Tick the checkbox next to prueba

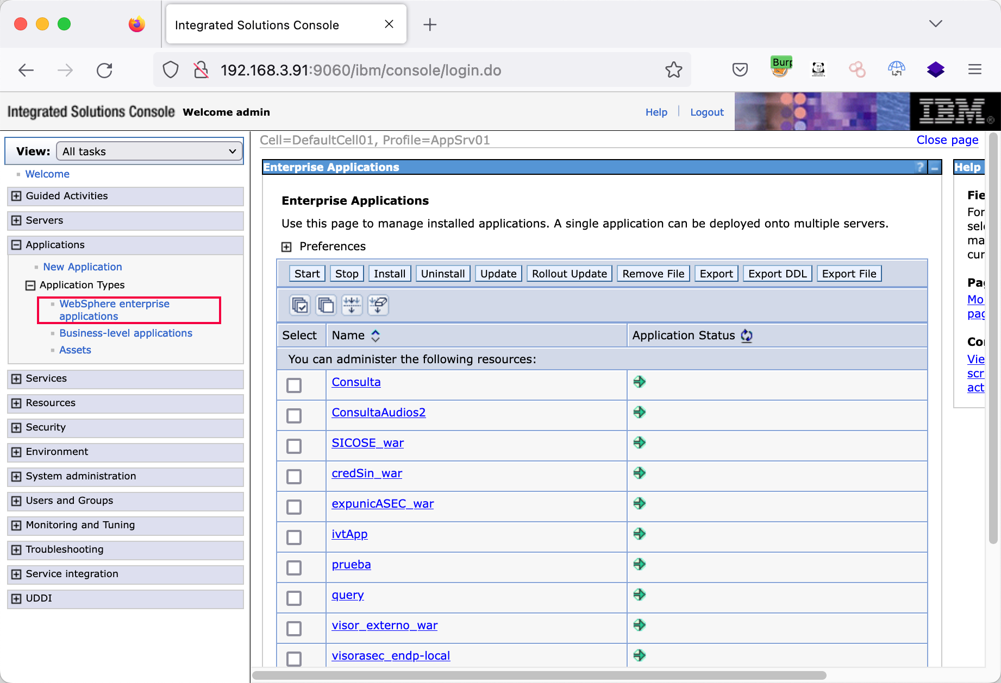pos(294,567)
